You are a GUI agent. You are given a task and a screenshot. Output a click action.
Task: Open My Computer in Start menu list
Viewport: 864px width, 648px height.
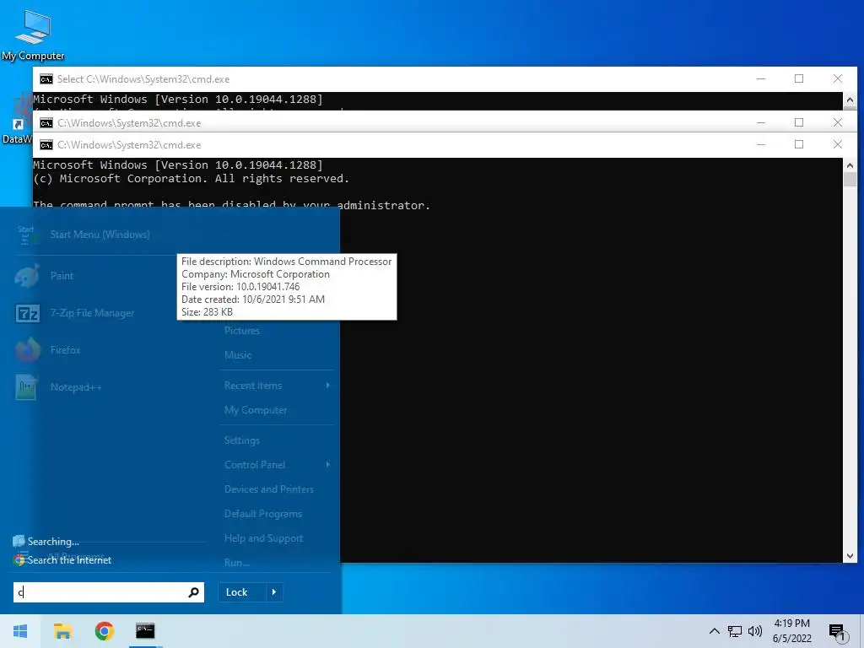(256, 410)
